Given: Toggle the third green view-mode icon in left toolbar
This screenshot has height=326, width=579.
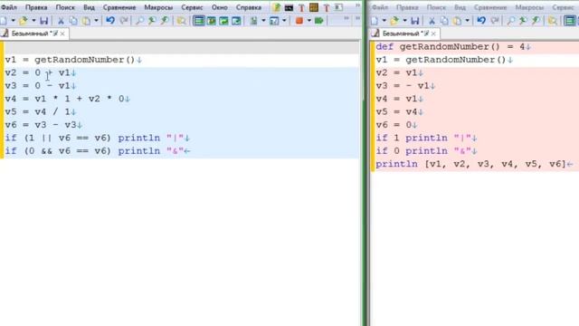Looking at the screenshot, I should point(223,21).
